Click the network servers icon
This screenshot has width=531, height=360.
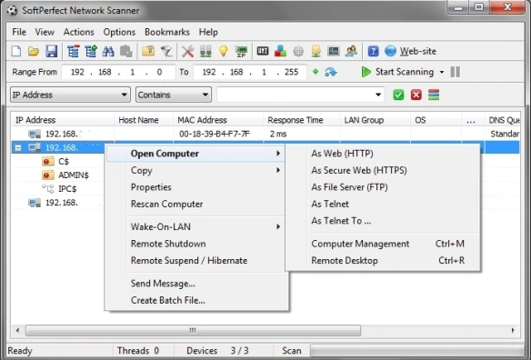[205, 51]
